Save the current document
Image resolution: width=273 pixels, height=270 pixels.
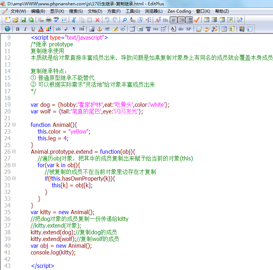(x=23, y=20)
